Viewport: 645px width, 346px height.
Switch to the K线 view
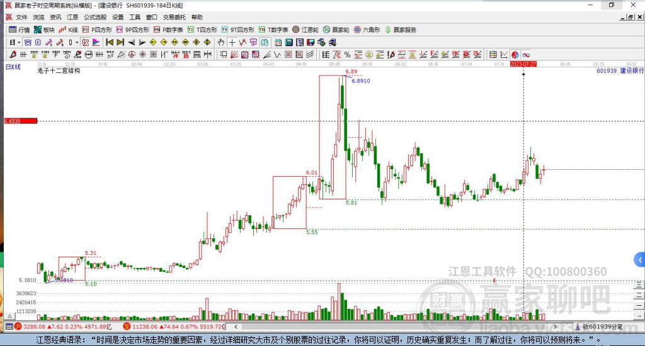68,30
